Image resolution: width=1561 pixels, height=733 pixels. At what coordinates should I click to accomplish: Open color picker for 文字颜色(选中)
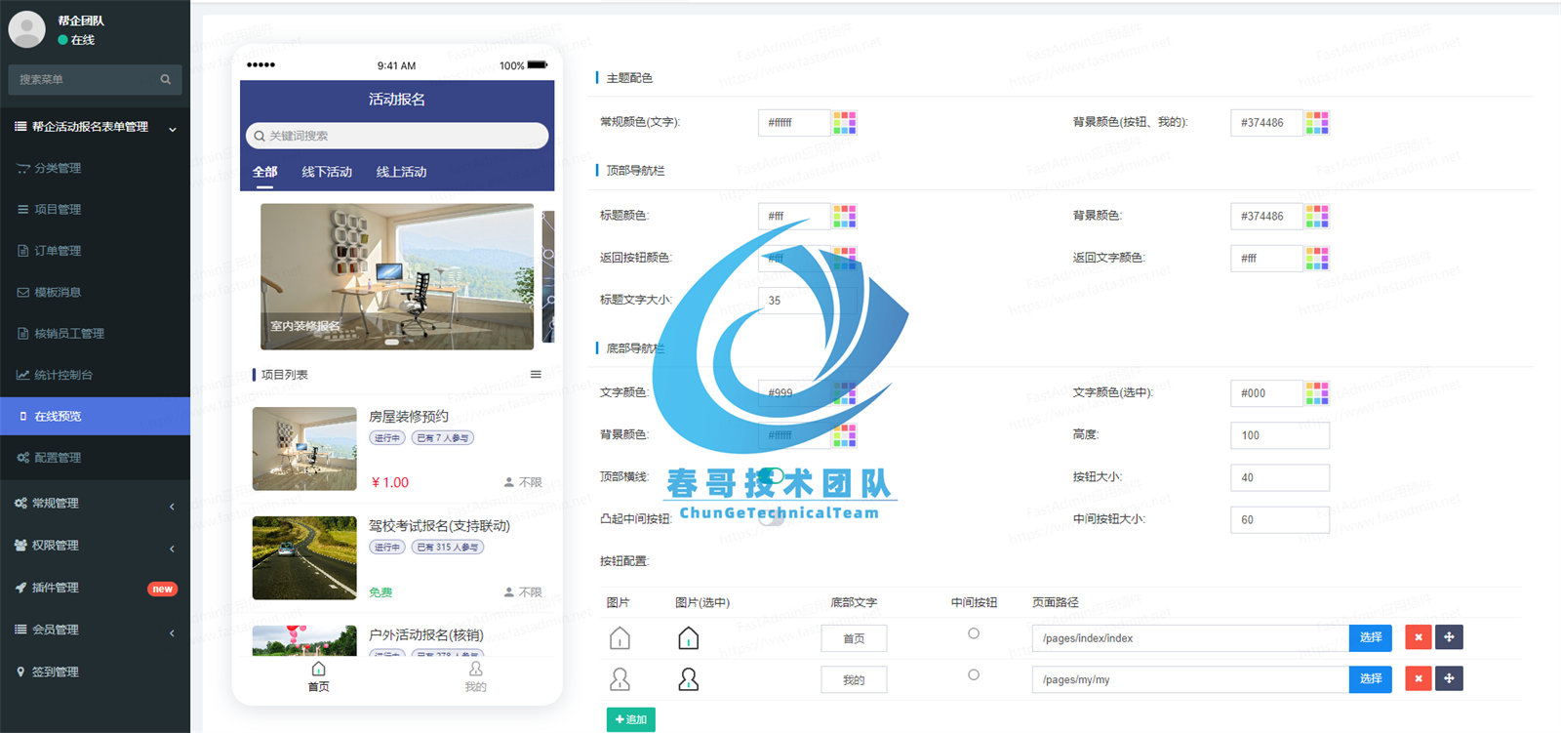pyautogui.click(x=1317, y=392)
